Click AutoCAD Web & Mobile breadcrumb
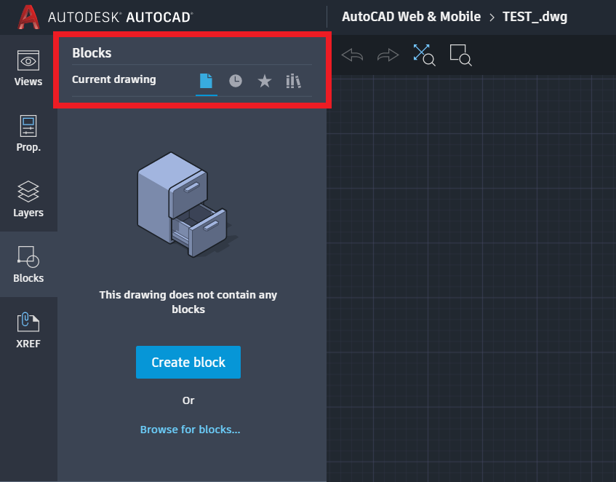Screen dimensions: 616x482 coord(411,17)
